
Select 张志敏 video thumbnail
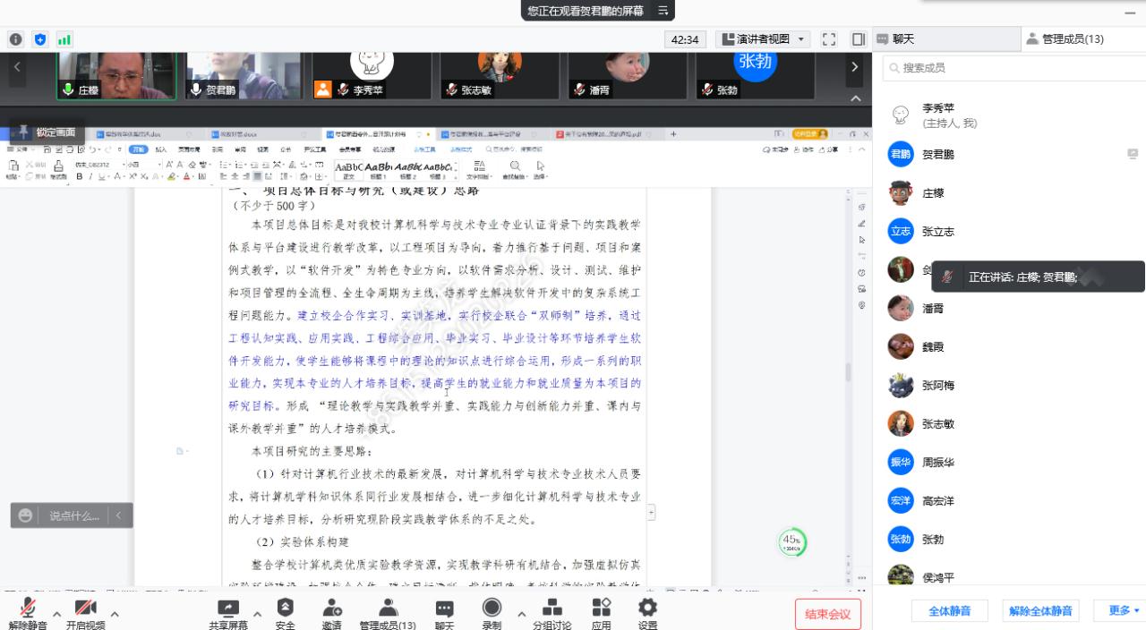point(499,75)
